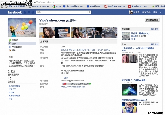Click the 收回讚 unlike link
The image size is (165, 115).
11,93
